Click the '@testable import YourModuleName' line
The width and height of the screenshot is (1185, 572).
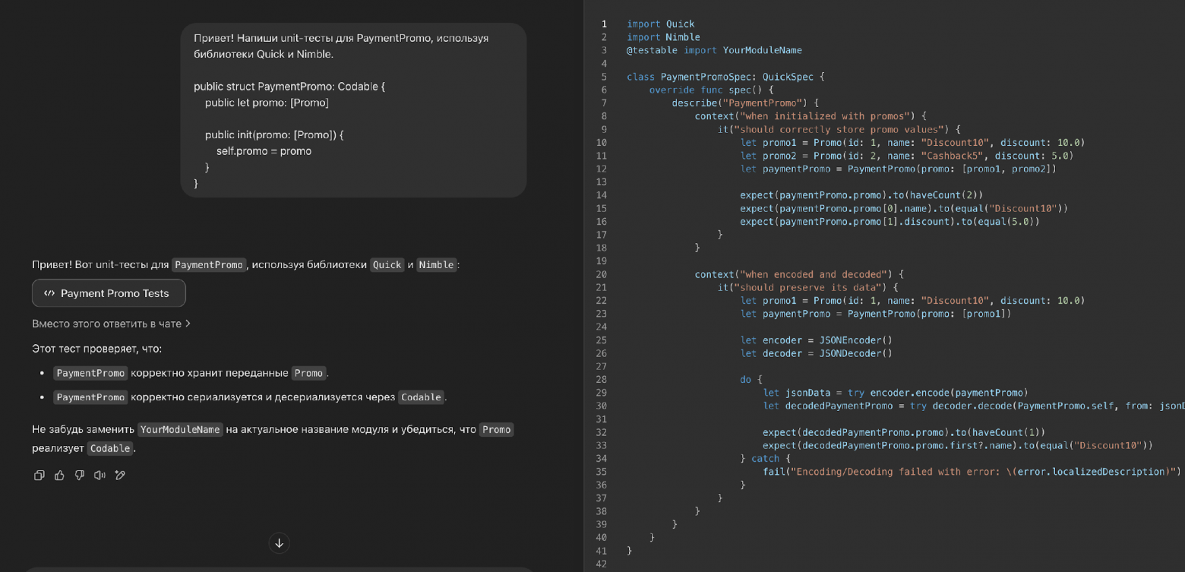pos(713,50)
